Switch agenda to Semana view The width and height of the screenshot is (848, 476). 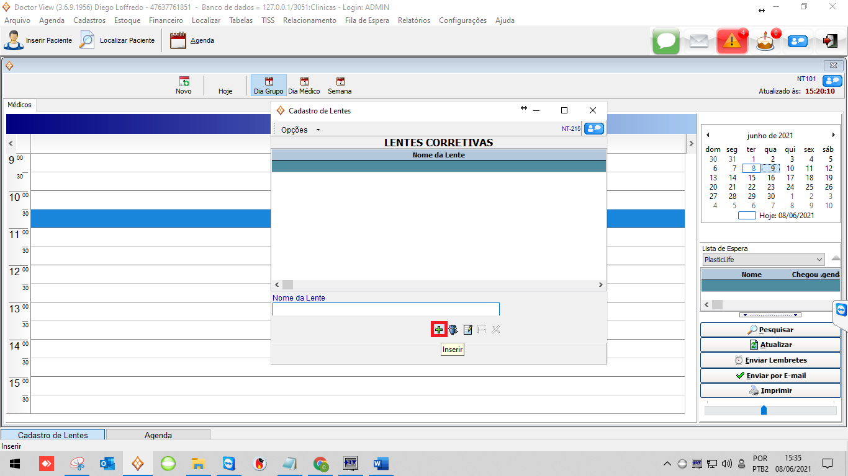[340, 86]
